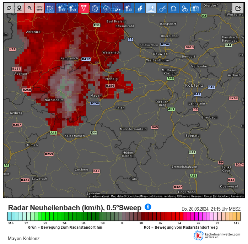Select the lightning bolt layer icon
This screenshot has height=244, width=248.
(140, 8)
